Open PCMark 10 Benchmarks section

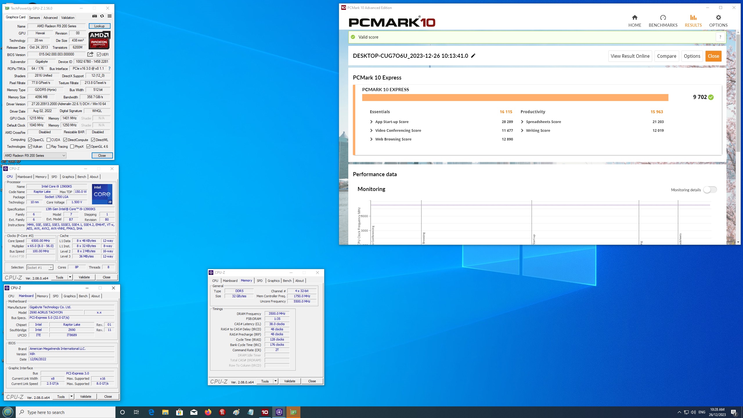point(663,21)
